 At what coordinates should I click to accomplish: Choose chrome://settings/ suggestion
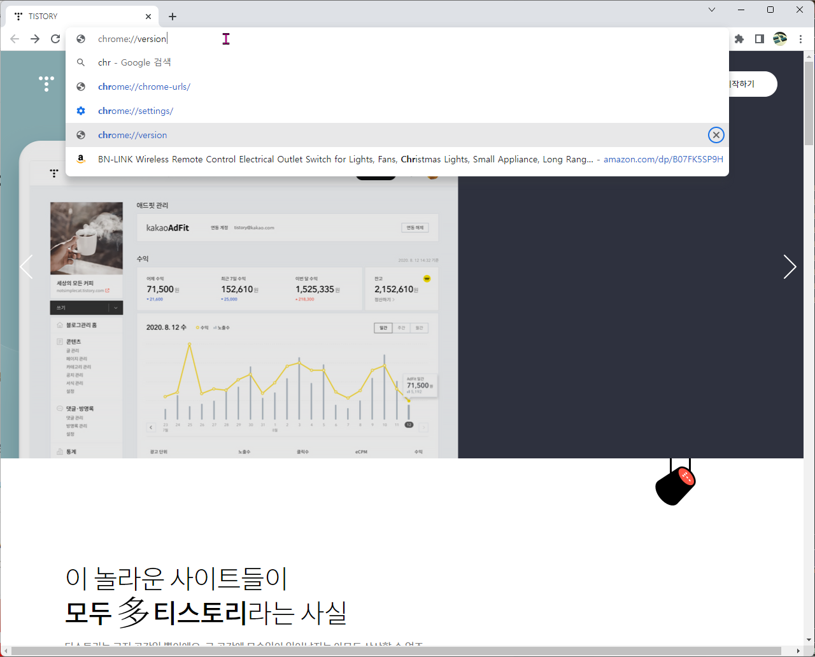[x=397, y=111]
